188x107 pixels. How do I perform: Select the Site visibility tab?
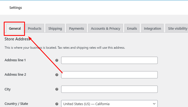[177, 28]
